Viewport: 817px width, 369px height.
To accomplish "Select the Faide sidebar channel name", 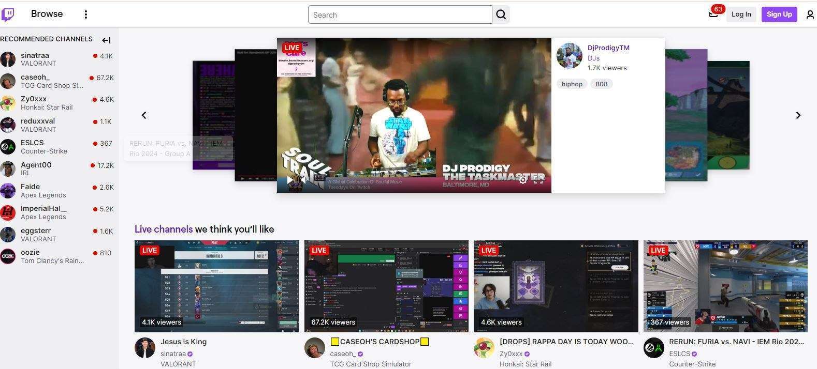I will (30, 187).
